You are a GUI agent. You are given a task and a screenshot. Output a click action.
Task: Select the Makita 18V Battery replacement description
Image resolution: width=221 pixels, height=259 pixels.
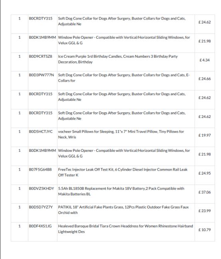click(121, 191)
